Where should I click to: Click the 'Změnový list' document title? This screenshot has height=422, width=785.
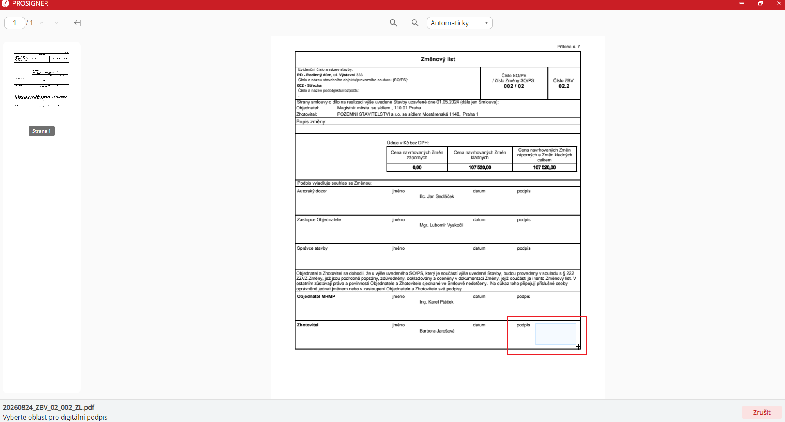(438, 59)
